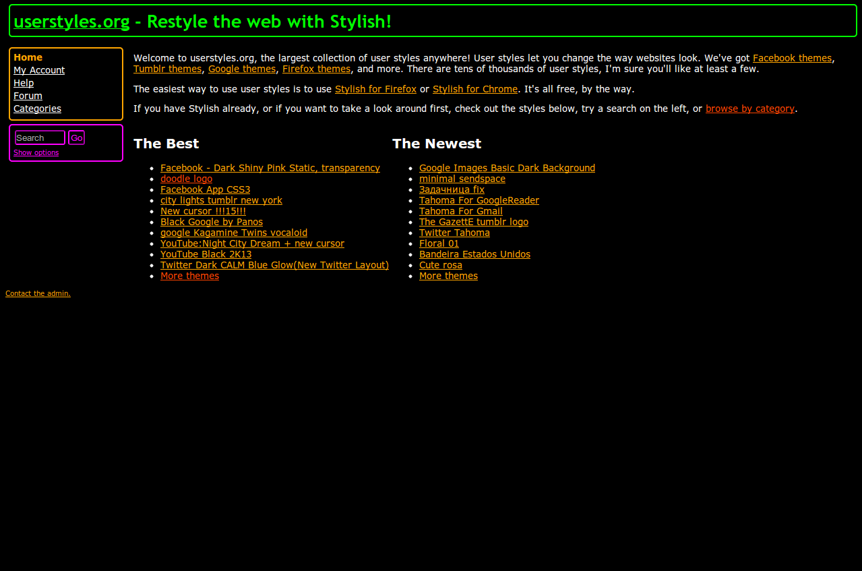Open Black Google by Panos style

(x=212, y=222)
